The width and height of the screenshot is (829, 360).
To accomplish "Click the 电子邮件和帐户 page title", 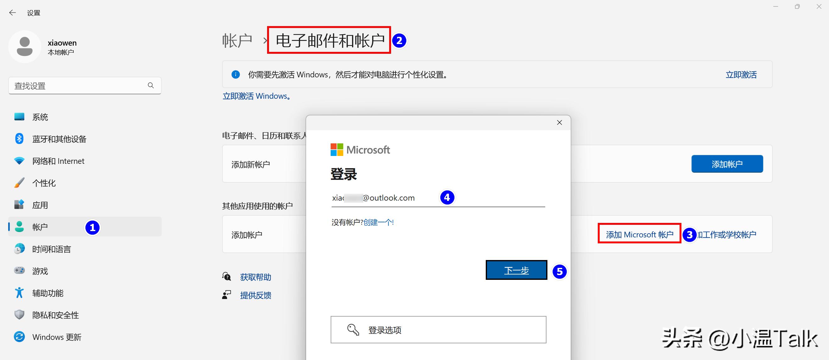I will click(x=330, y=41).
